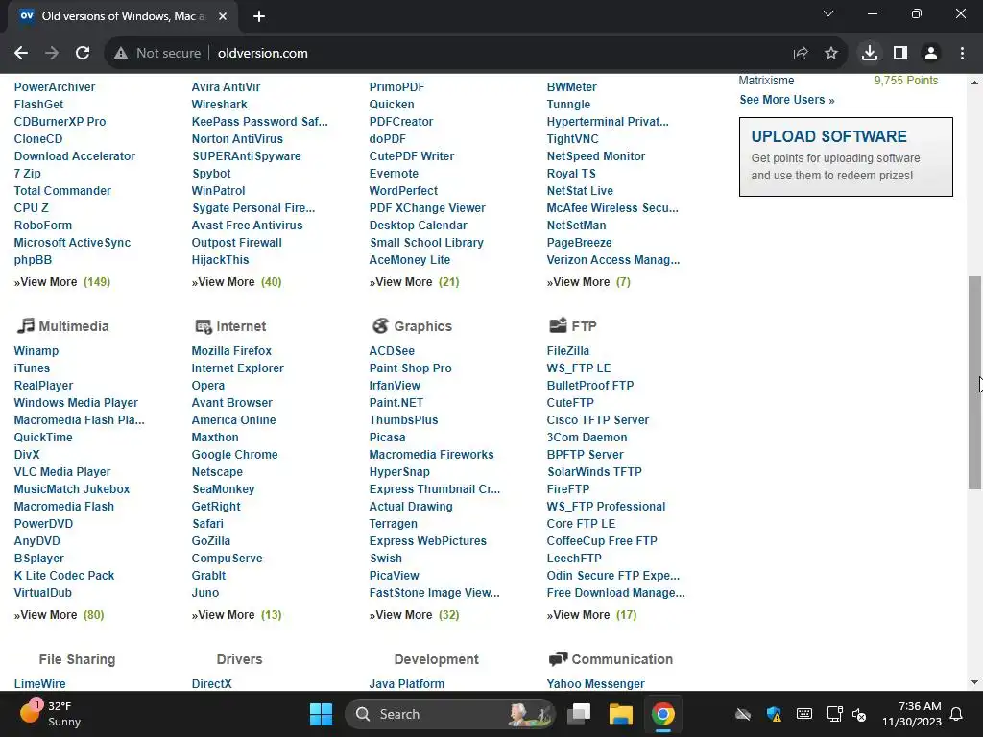Open Chrome downloads icon
This screenshot has width=983, height=737.
tap(870, 54)
